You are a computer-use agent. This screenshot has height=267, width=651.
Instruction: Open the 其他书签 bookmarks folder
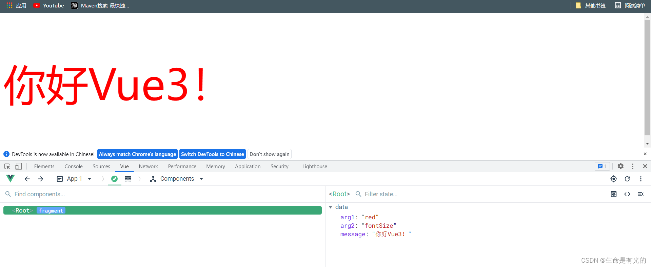click(591, 5)
